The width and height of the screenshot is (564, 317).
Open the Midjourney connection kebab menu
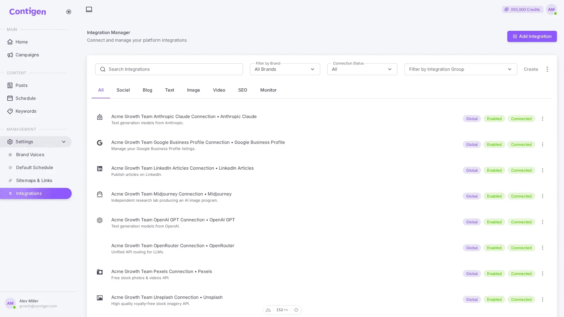pyautogui.click(x=543, y=196)
